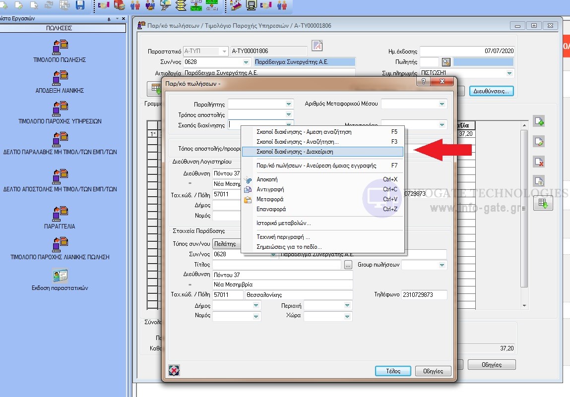Expand the Group πωλήσεων dropdown
Viewport: 570px width, 397px height.
click(x=442, y=265)
